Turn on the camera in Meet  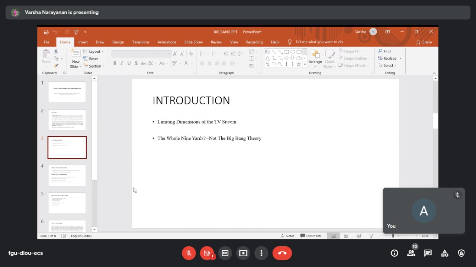click(207, 253)
